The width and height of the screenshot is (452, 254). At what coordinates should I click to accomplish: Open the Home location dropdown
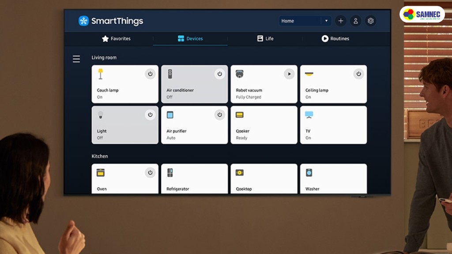pyautogui.click(x=305, y=21)
